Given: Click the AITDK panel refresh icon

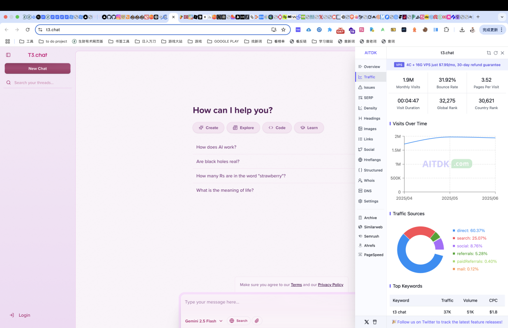Looking at the screenshot, I should pyautogui.click(x=495, y=53).
